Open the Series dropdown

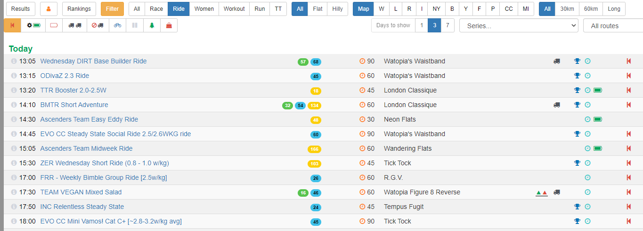pyautogui.click(x=519, y=26)
